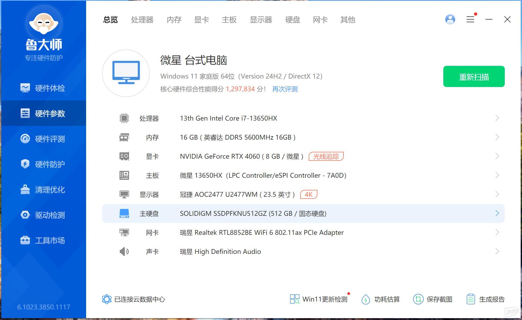Image resolution: width=522 pixels, height=320 pixels.
Task: Click the 保存截图 screenshot icon
Action: pos(418,299)
